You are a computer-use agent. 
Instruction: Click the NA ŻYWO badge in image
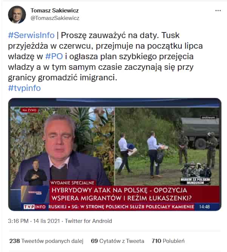coord(29,110)
